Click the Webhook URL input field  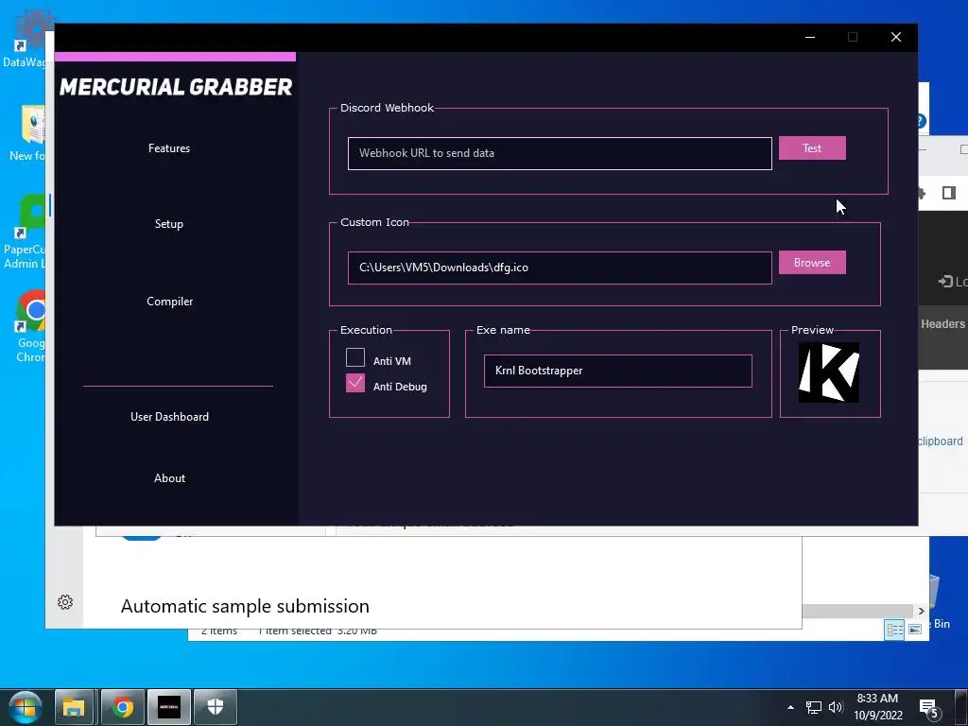coord(560,153)
